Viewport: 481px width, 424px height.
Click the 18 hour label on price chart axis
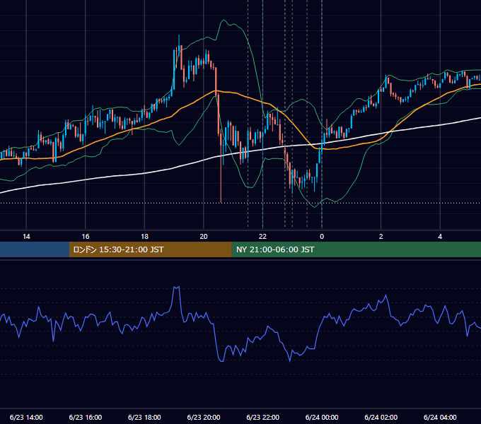click(144, 237)
